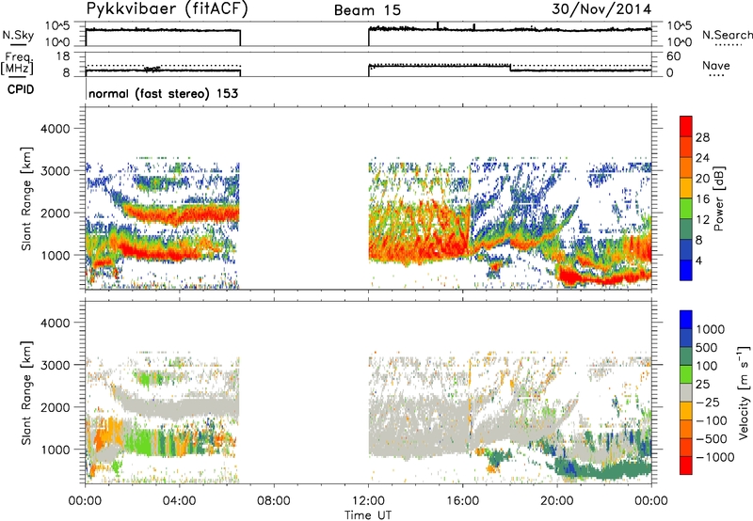Click the gray band of velocity colorbar
Screen dimensions: 753x521
click(686, 392)
